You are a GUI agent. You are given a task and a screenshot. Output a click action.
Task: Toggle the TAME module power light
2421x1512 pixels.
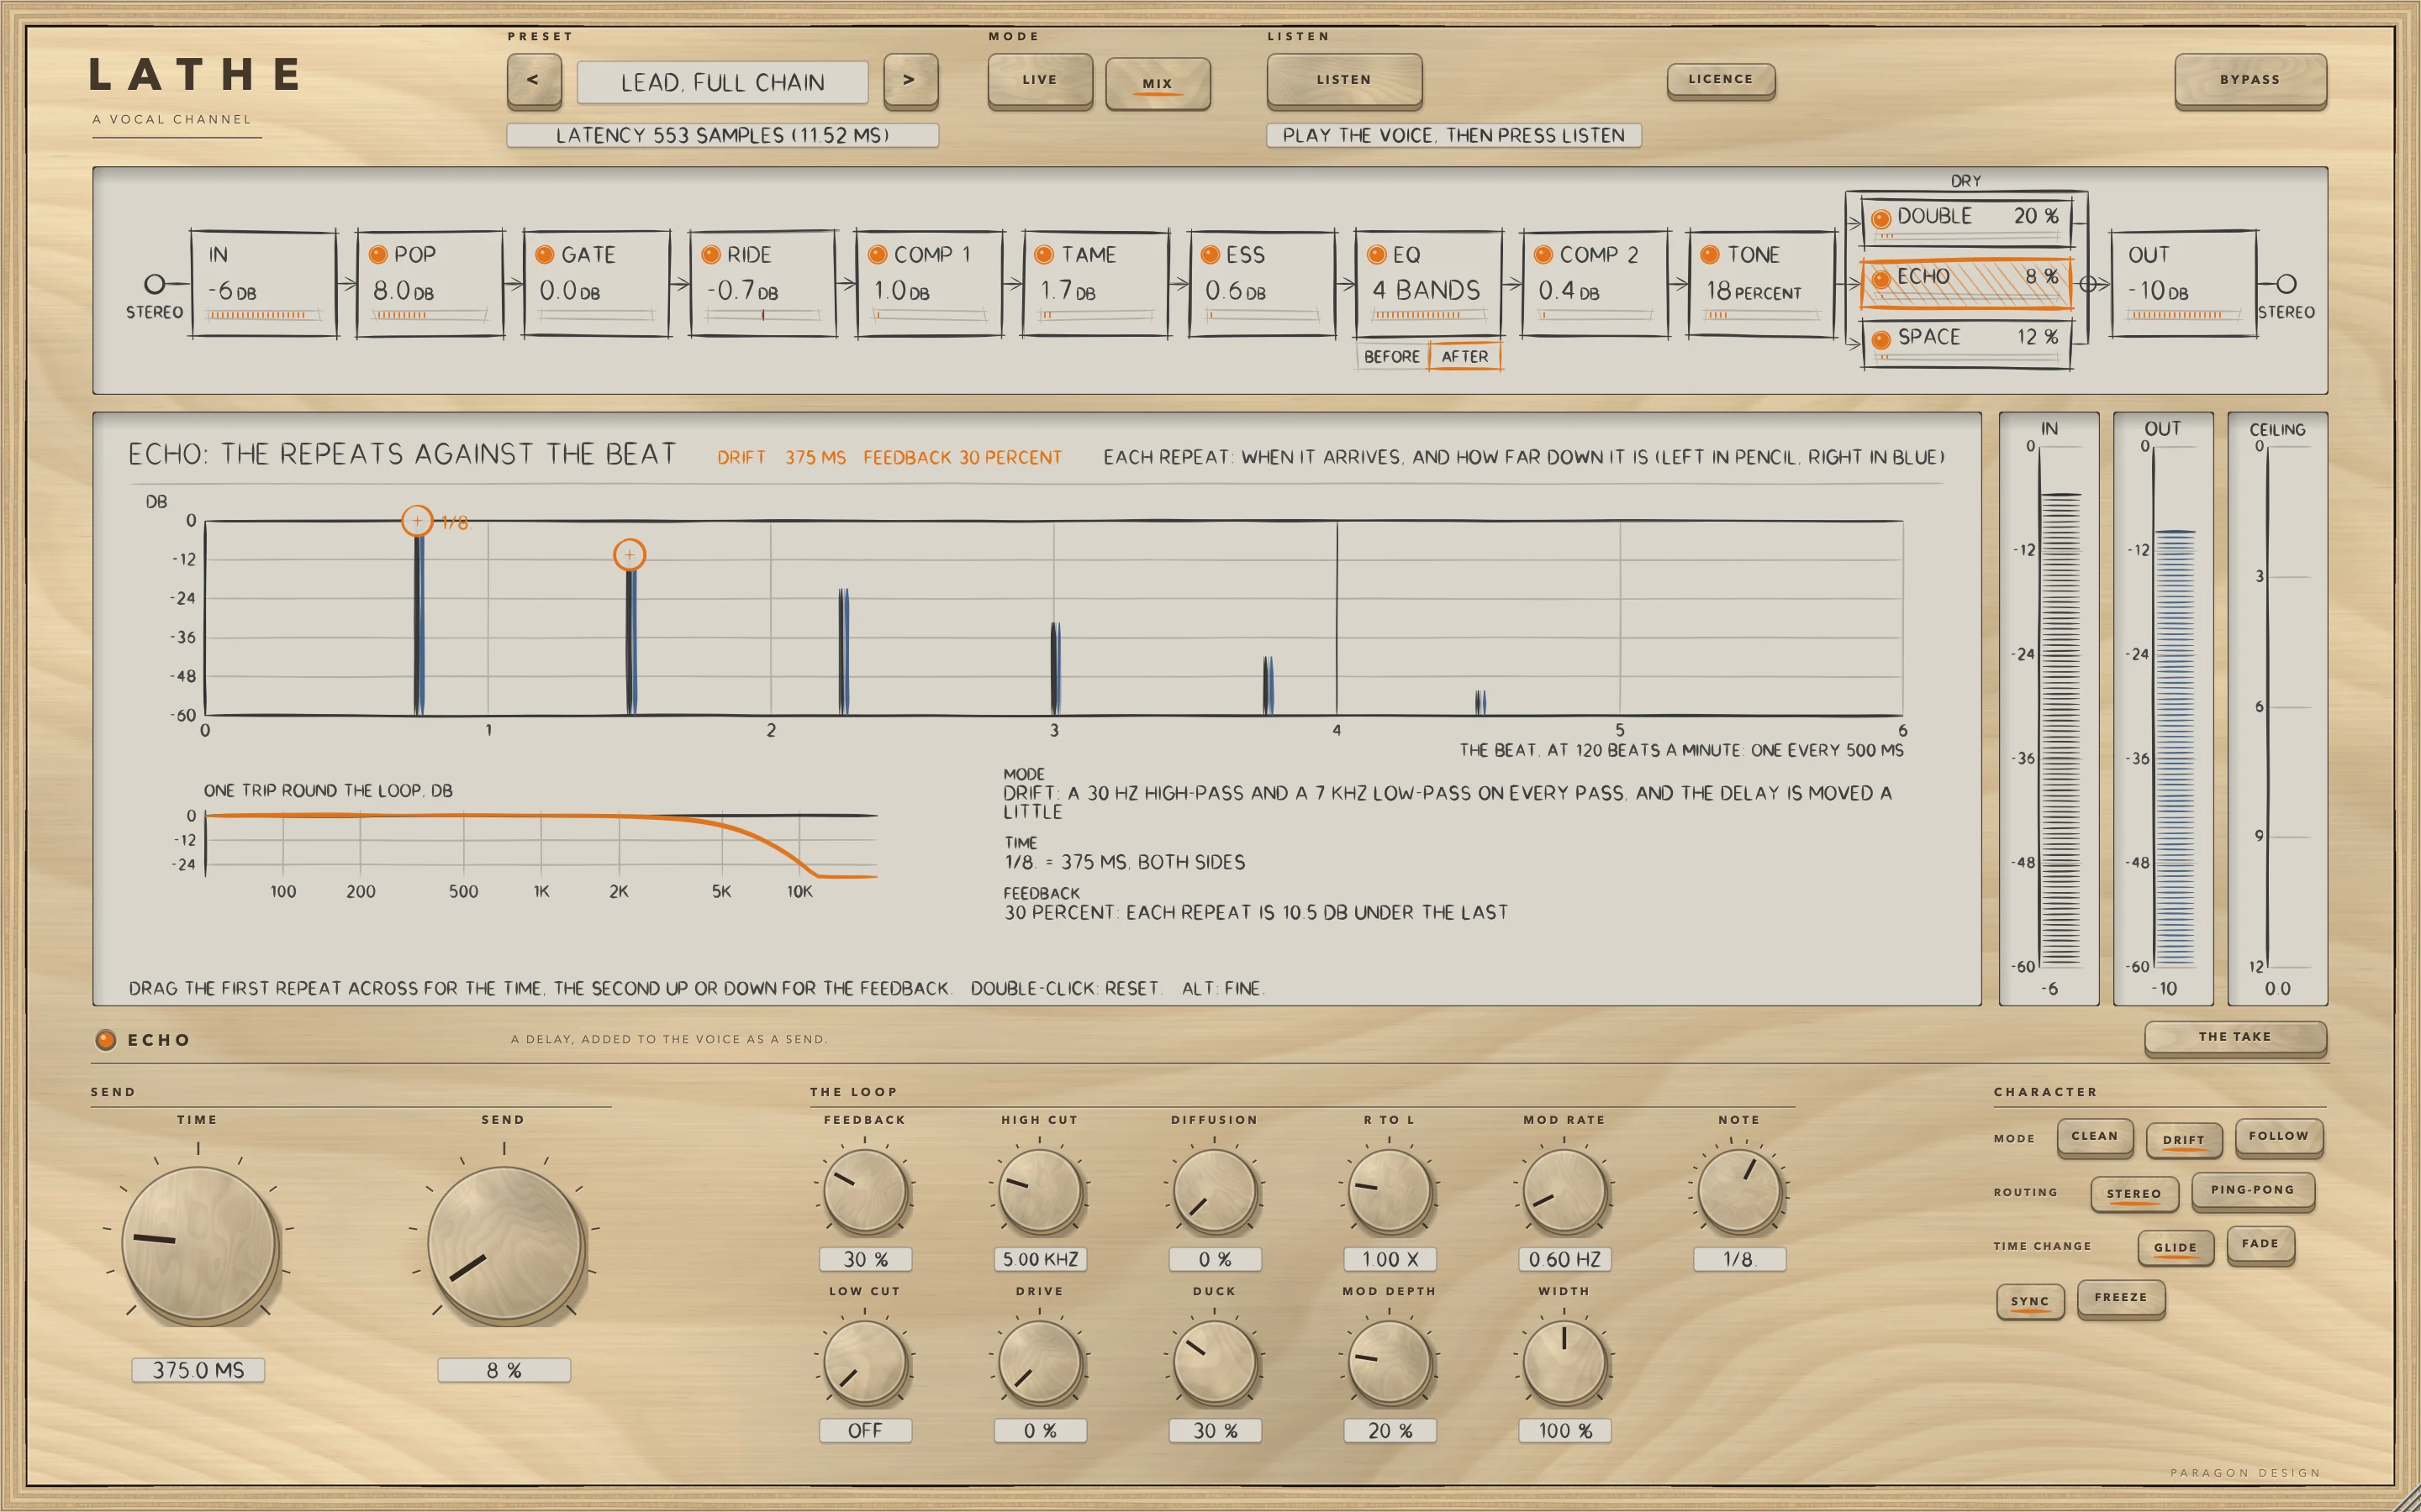tap(1043, 255)
